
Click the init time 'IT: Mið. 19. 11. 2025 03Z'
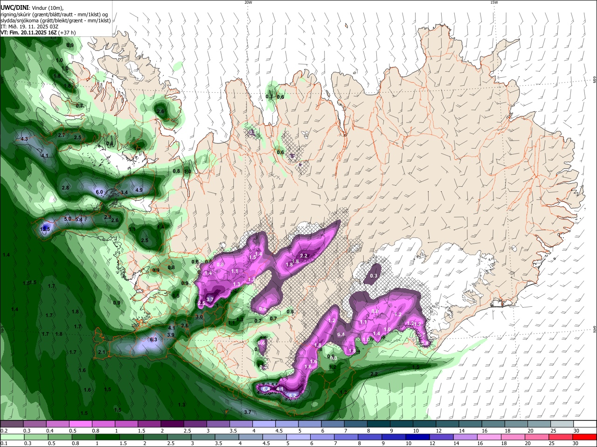tap(30, 27)
